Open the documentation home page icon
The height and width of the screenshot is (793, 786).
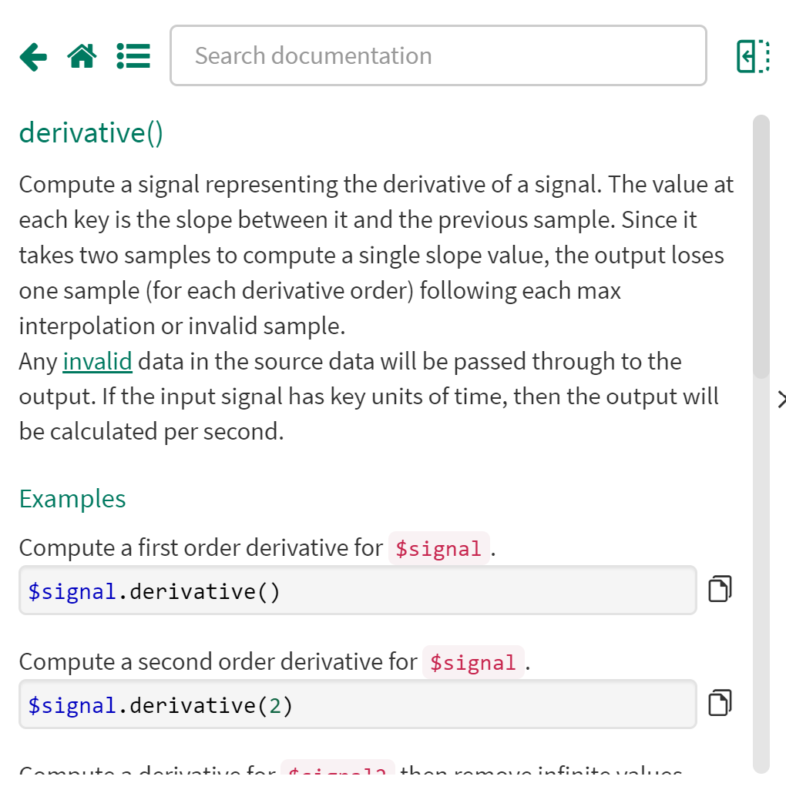(82, 56)
